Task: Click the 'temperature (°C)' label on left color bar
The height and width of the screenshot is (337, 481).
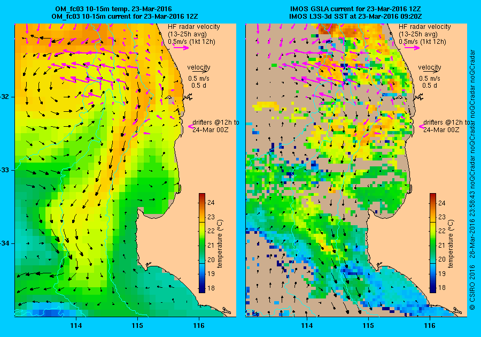Action: (220, 244)
